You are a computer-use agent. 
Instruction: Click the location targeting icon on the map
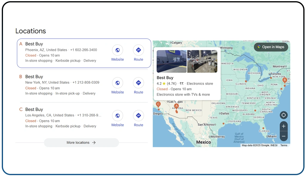click(283, 115)
